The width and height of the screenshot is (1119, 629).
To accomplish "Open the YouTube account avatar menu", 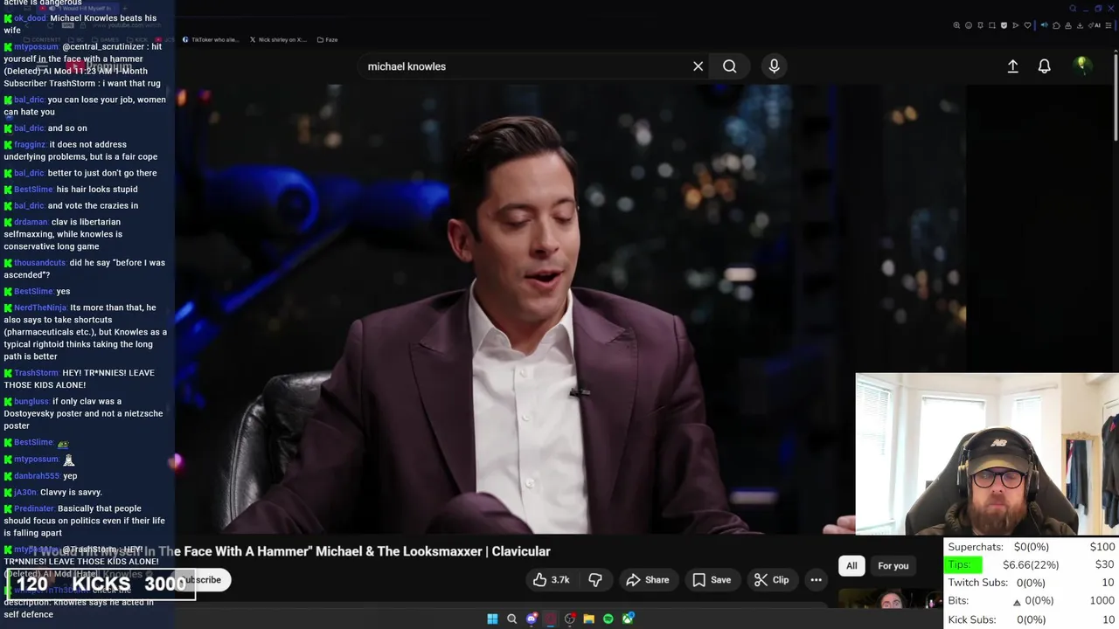I will point(1082,66).
